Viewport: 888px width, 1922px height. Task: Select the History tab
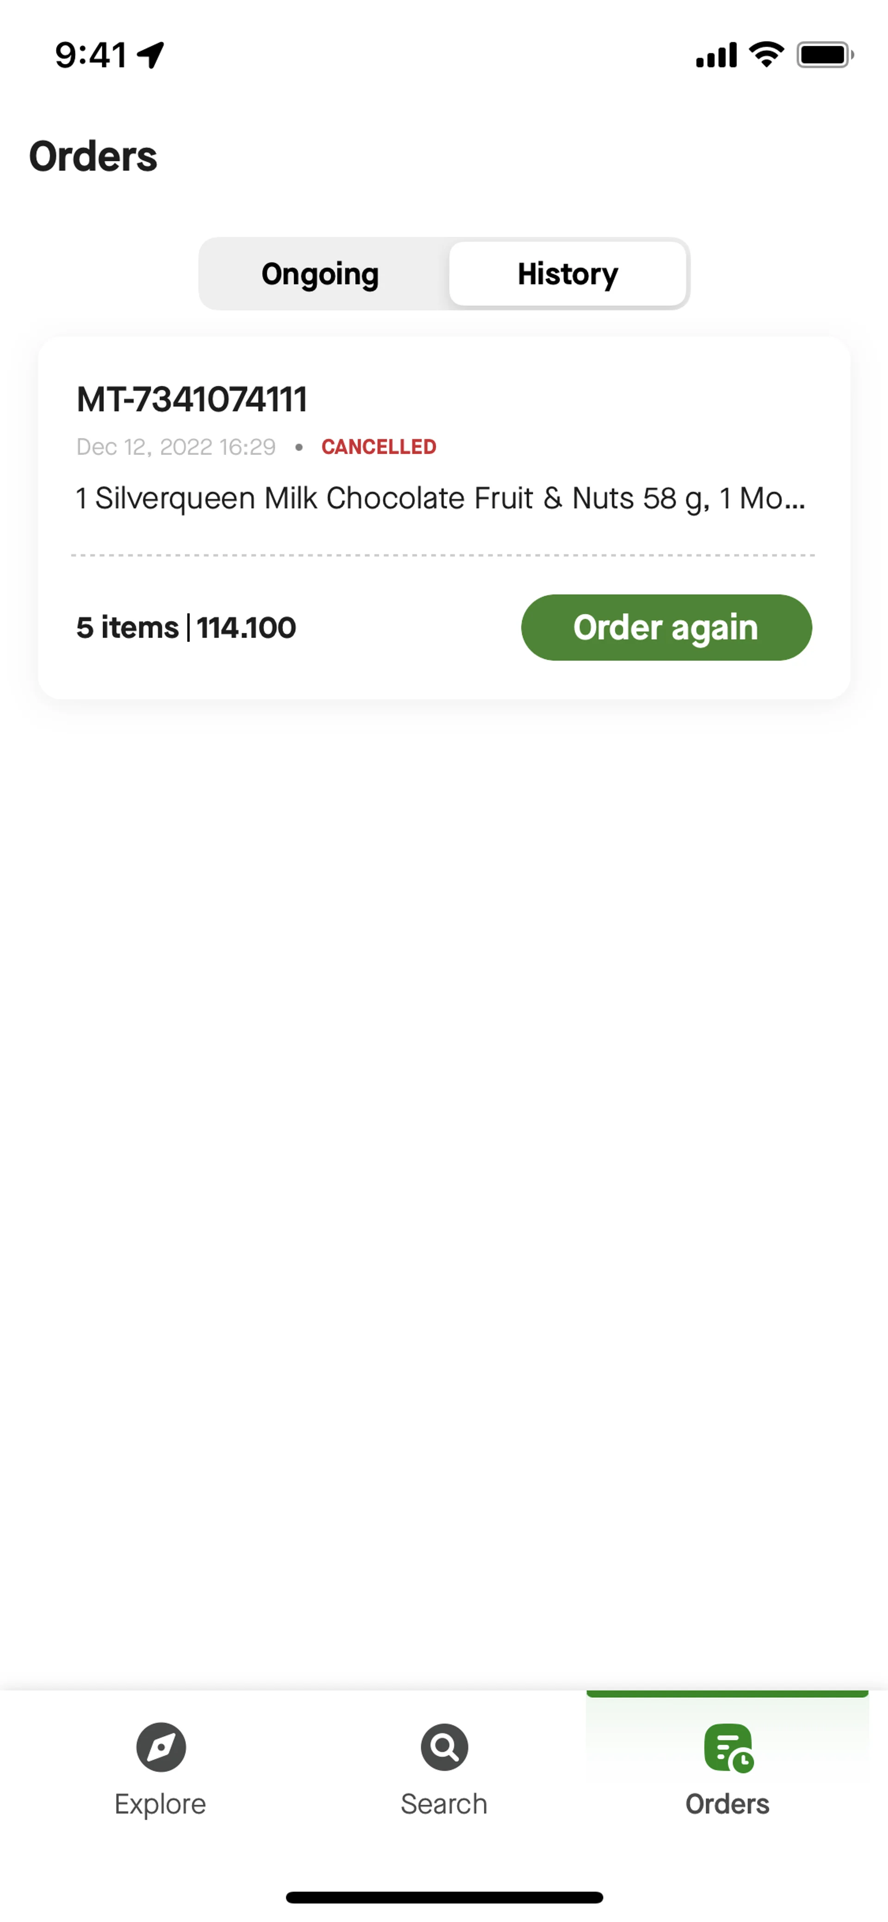point(567,274)
